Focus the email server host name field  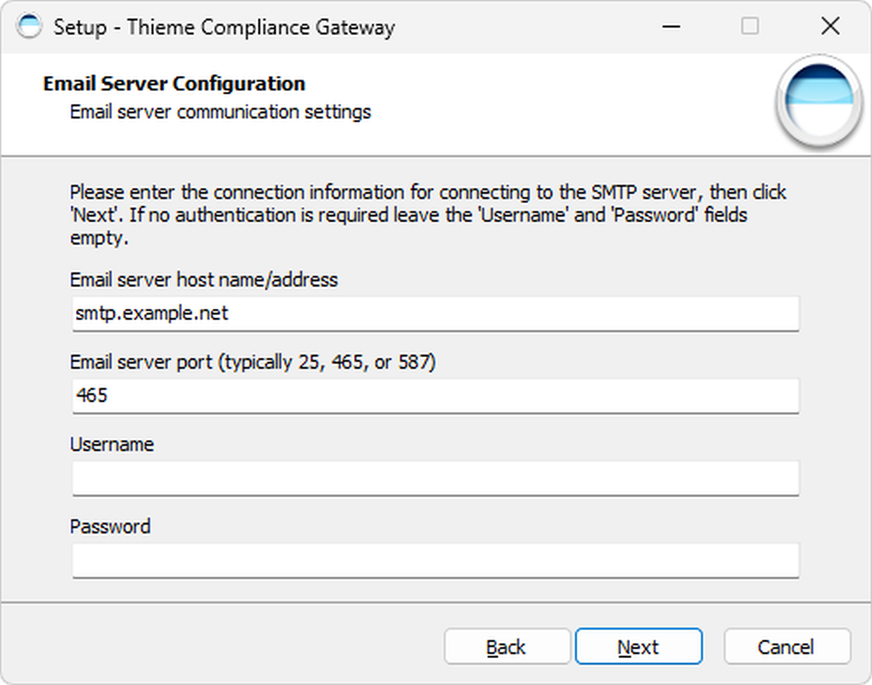coord(435,314)
